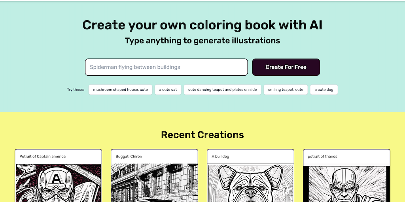Click the 'a cute dog' suggestion chip

point(324,90)
